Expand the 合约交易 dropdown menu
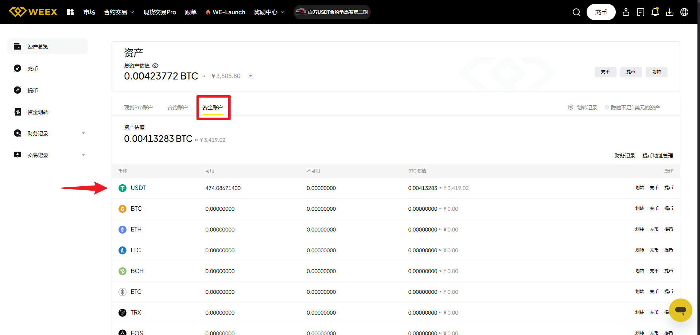This screenshot has height=335, width=700. [x=119, y=12]
